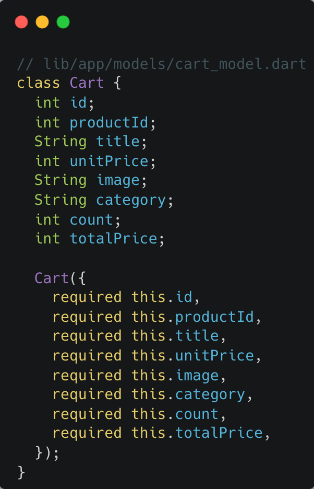Click the final closing brace of class

pos(21,472)
